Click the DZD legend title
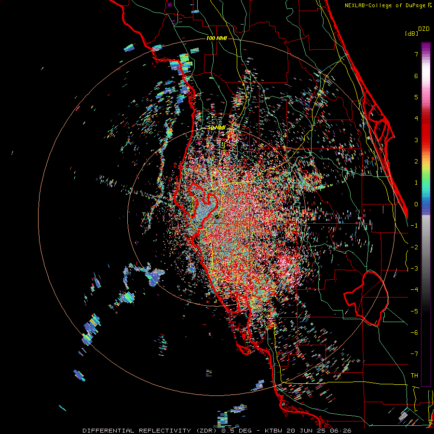 424,29
